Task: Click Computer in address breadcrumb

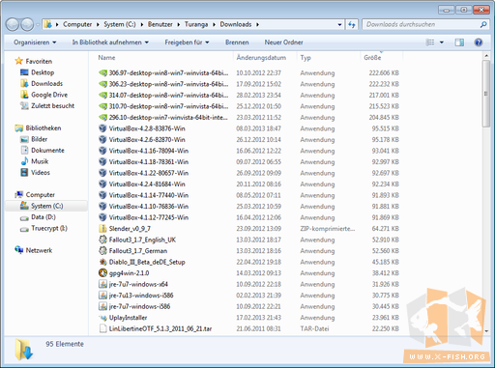Action: [77, 24]
